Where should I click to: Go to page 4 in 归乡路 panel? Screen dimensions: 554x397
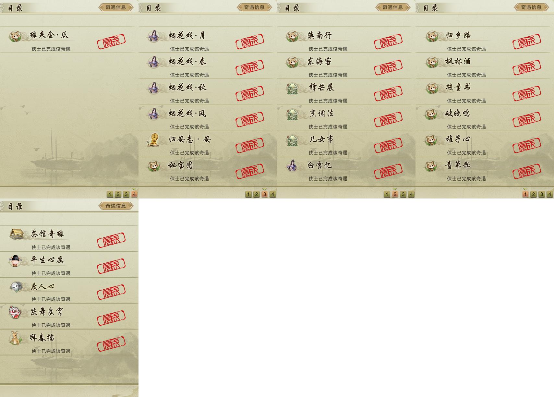[x=549, y=194]
